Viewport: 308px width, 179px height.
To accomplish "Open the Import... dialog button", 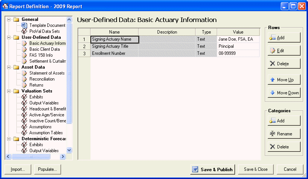I will 18,169.
